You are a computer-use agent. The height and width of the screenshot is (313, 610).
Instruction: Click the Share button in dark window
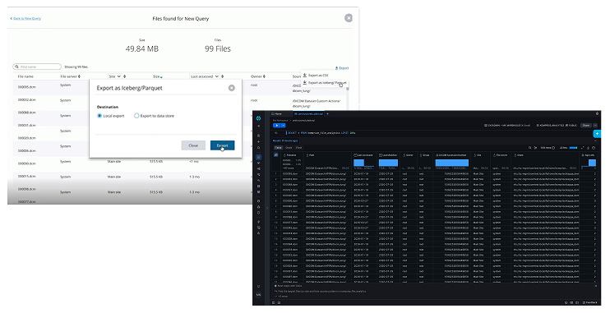[x=586, y=125]
